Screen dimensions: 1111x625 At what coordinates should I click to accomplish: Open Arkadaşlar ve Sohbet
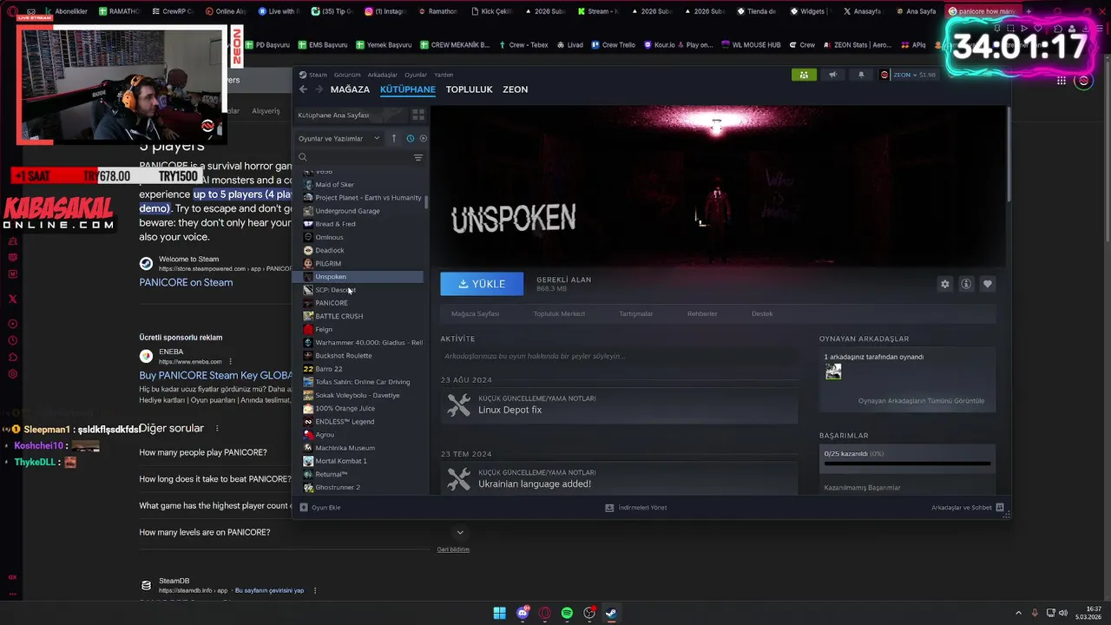(x=967, y=508)
